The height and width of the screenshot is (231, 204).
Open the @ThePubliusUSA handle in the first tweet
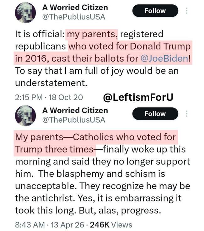click(73, 17)
